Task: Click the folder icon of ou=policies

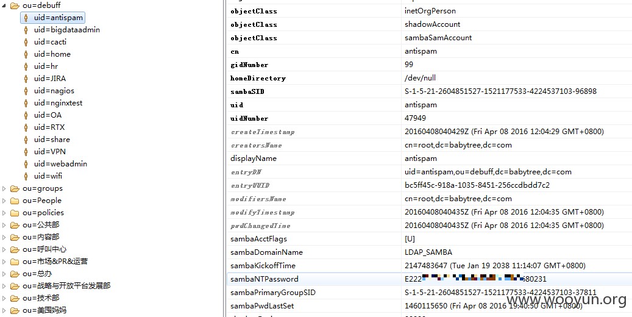Action: [x=15, y=213]
